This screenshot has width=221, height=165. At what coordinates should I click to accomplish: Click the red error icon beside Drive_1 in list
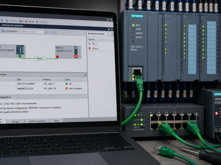[x=90, y=48]
